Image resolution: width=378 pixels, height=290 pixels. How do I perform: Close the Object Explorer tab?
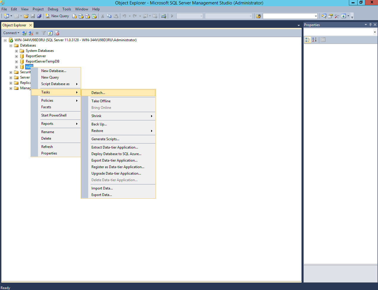click(x=30, y=25)
